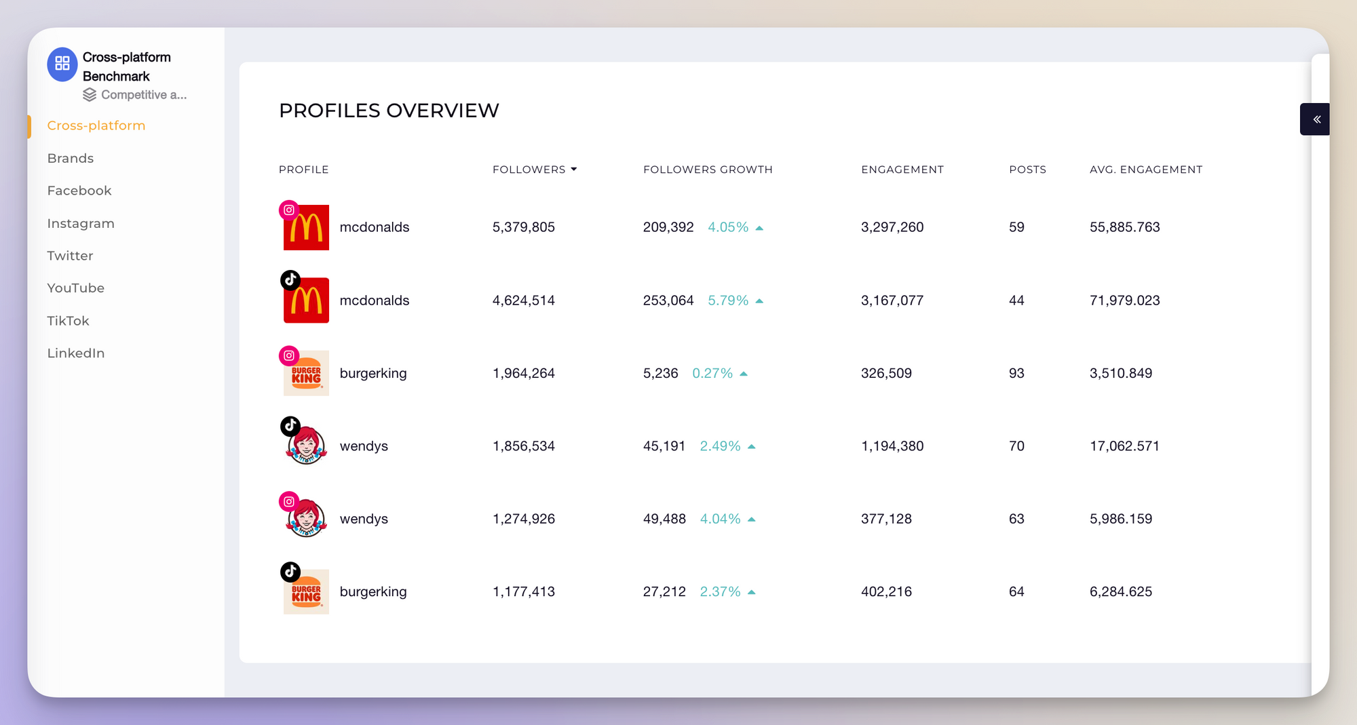This screenshot has width=1357, height=725.
Task: Open Burger King logo in 1,177,413 followers row
Action: pos(306,591)
